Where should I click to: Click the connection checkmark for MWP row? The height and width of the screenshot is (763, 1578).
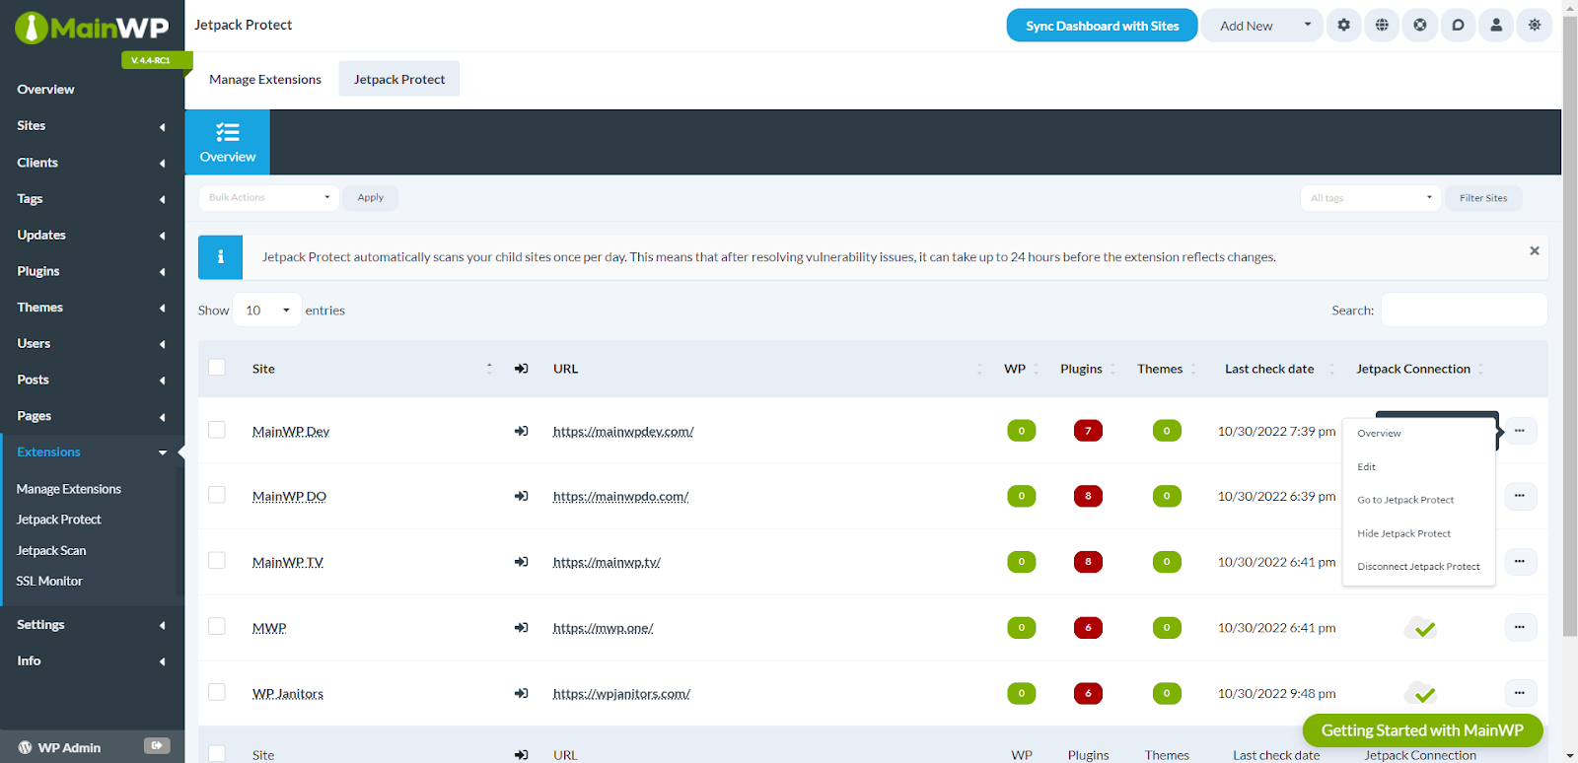pyautogui.click(x=1421, y=628)
